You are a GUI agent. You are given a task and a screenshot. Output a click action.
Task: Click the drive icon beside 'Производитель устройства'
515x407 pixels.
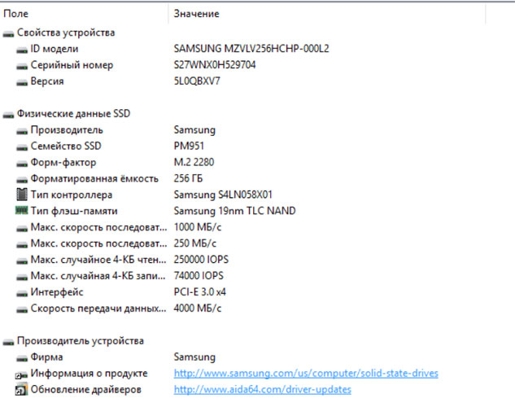pos(8,343)
